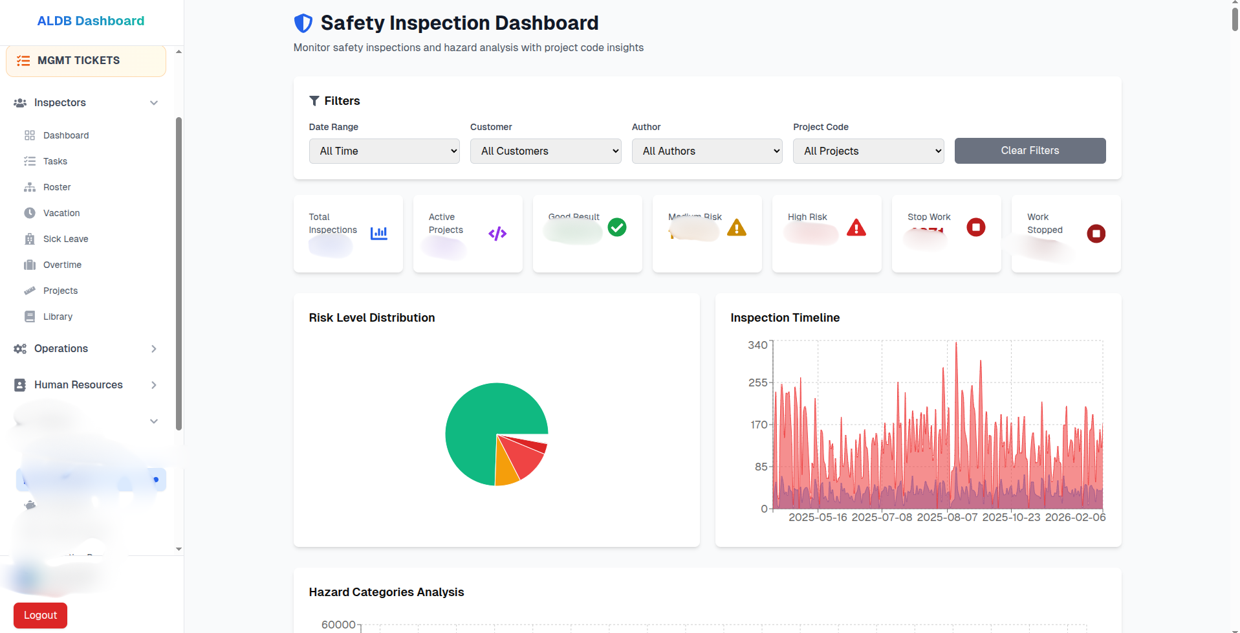The width and height of the screenshot is (1240, 633).
Task: Click the red Logout button
Action: [40, 616]
